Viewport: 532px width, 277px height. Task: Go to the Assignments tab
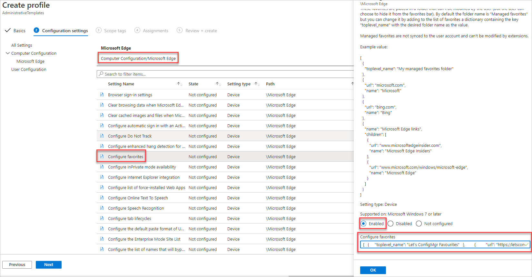click(156, 31)
